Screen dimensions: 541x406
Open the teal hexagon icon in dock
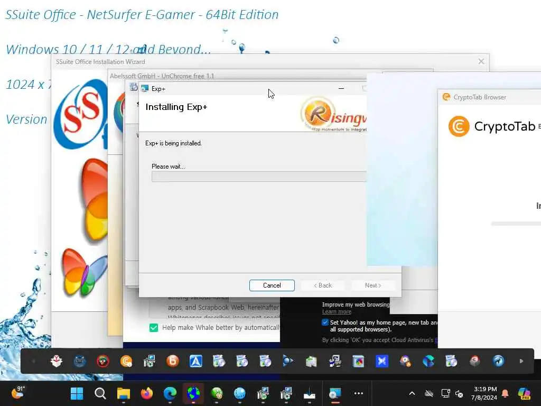point(428,361)
